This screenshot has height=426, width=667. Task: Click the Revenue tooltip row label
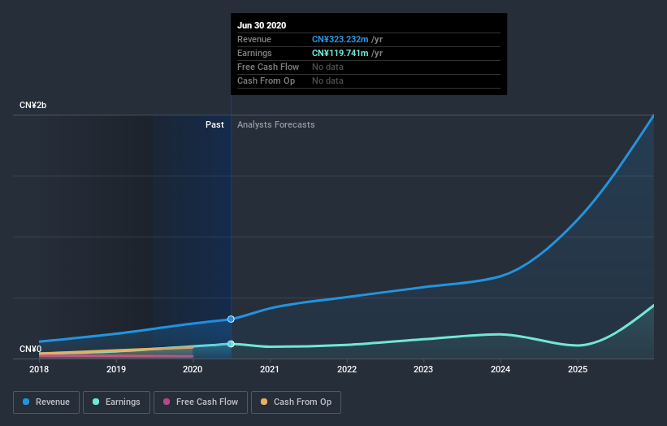(254, 39)
